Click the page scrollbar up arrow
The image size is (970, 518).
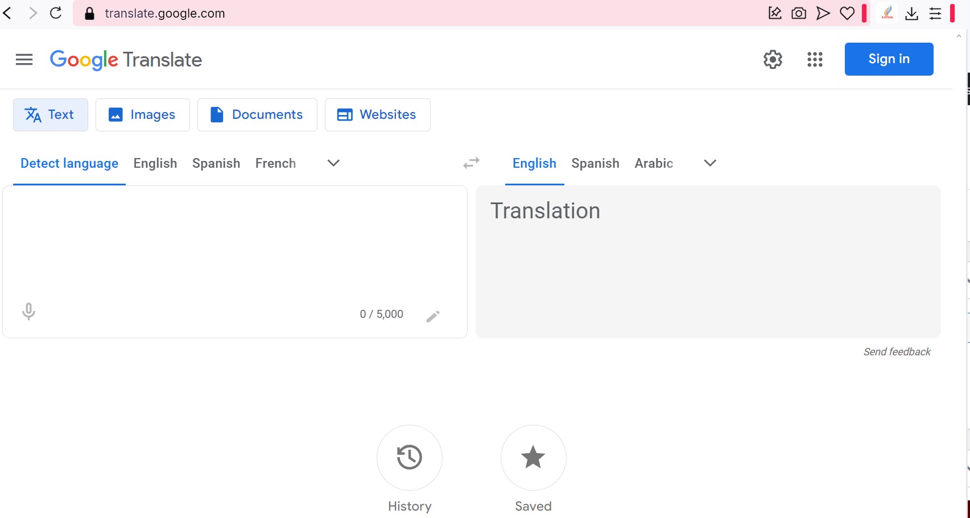click(959, 36)
